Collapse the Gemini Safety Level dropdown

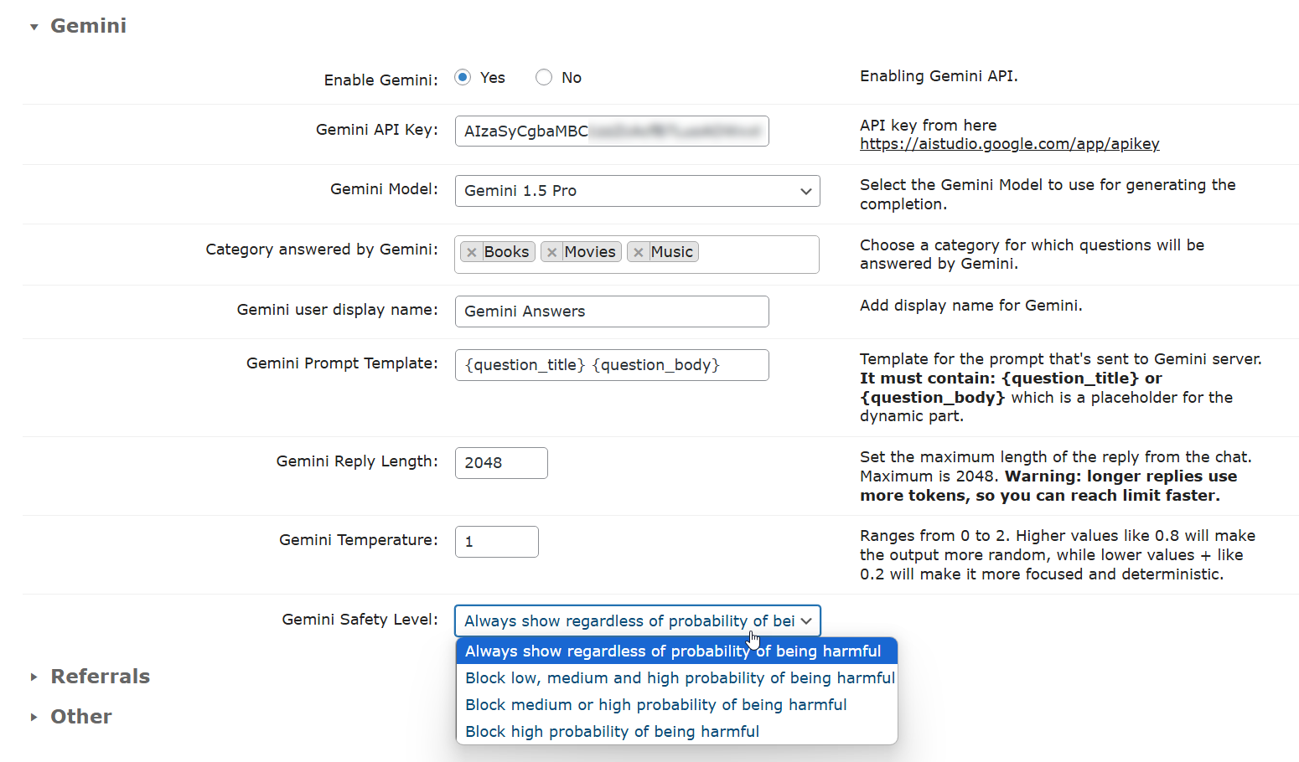(637, 621)
